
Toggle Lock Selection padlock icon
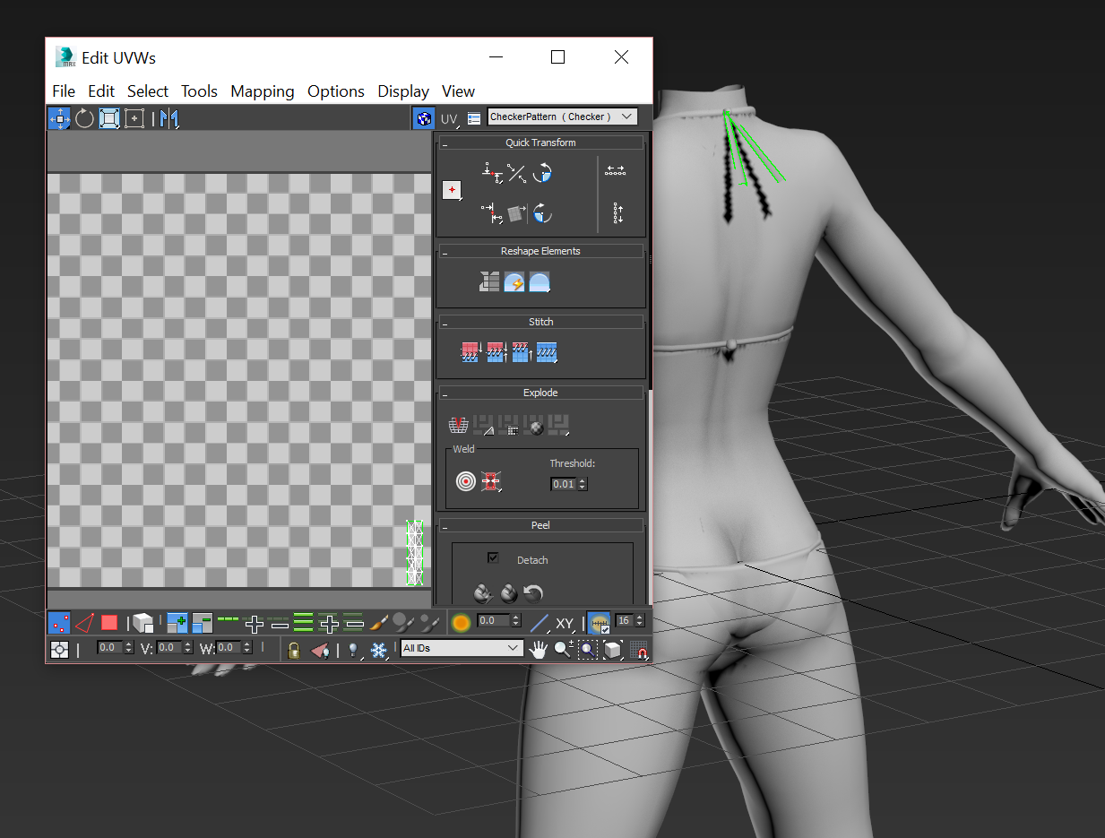pos(294,650)
